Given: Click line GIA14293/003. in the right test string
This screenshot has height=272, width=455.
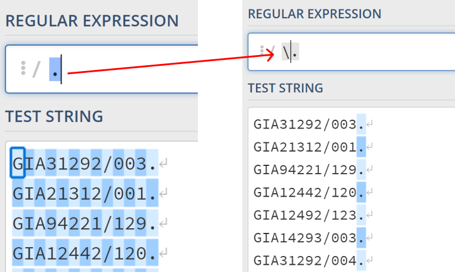Looking at the screenshot, I should [309, 237].
